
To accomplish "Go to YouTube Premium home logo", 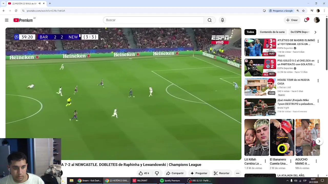I will point(23,20).
